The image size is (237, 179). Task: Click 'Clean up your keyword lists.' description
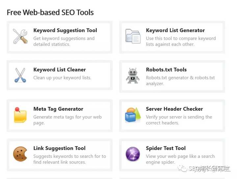62,78
